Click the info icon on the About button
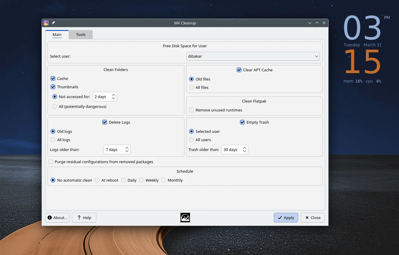The image size is (399, 255). point(49,218)
